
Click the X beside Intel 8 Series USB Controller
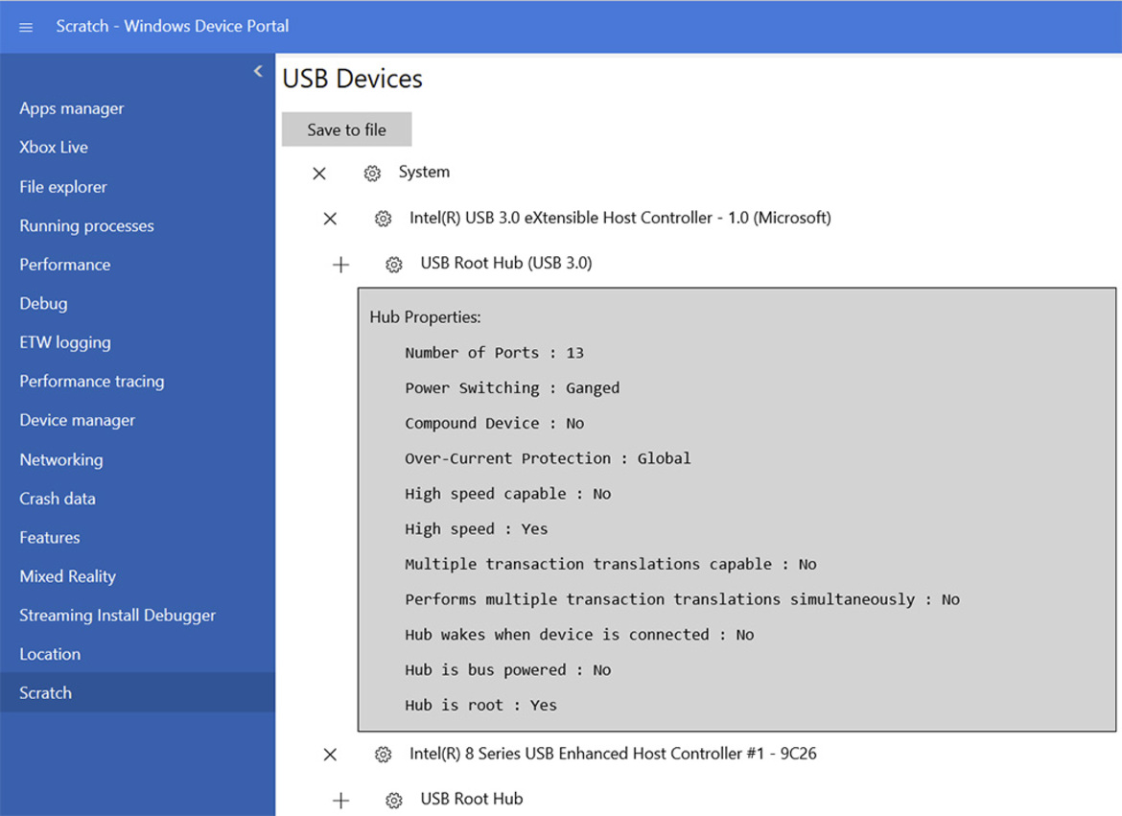click(330, 755)
